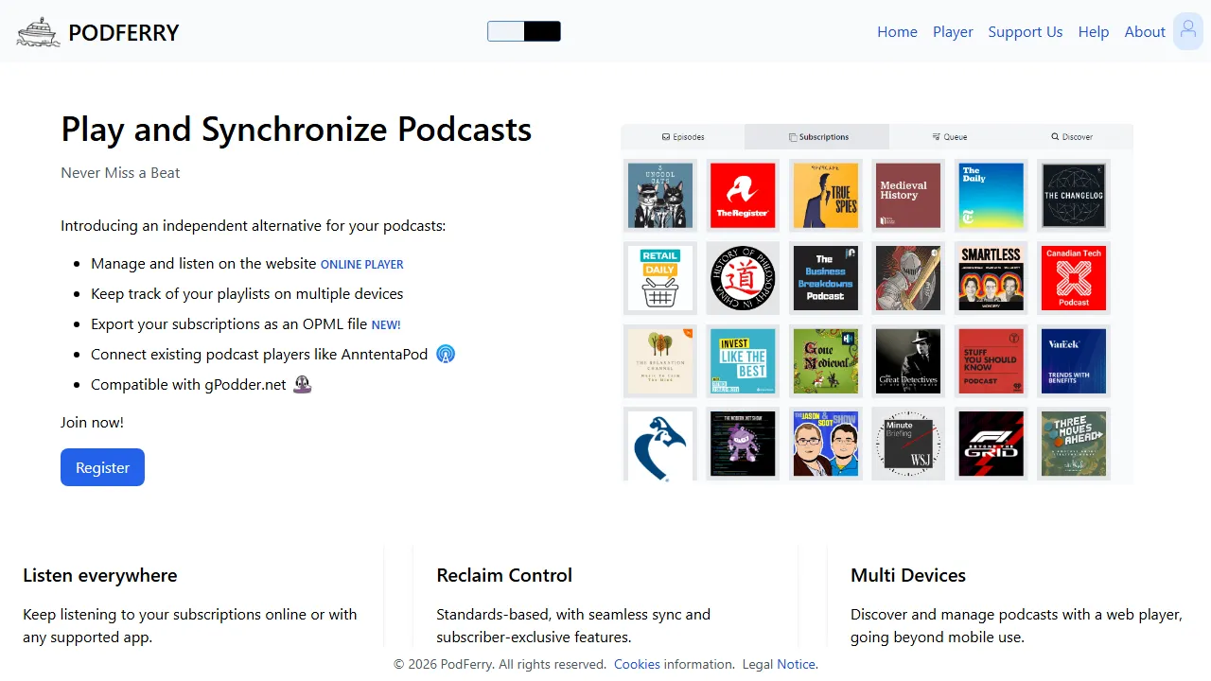Select The Daily podcast cover

click(991, 196)
